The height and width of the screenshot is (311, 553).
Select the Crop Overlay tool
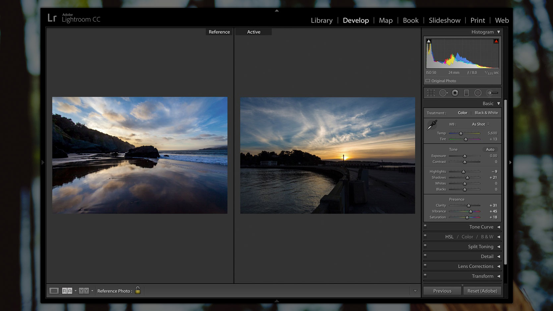point(430,93)
